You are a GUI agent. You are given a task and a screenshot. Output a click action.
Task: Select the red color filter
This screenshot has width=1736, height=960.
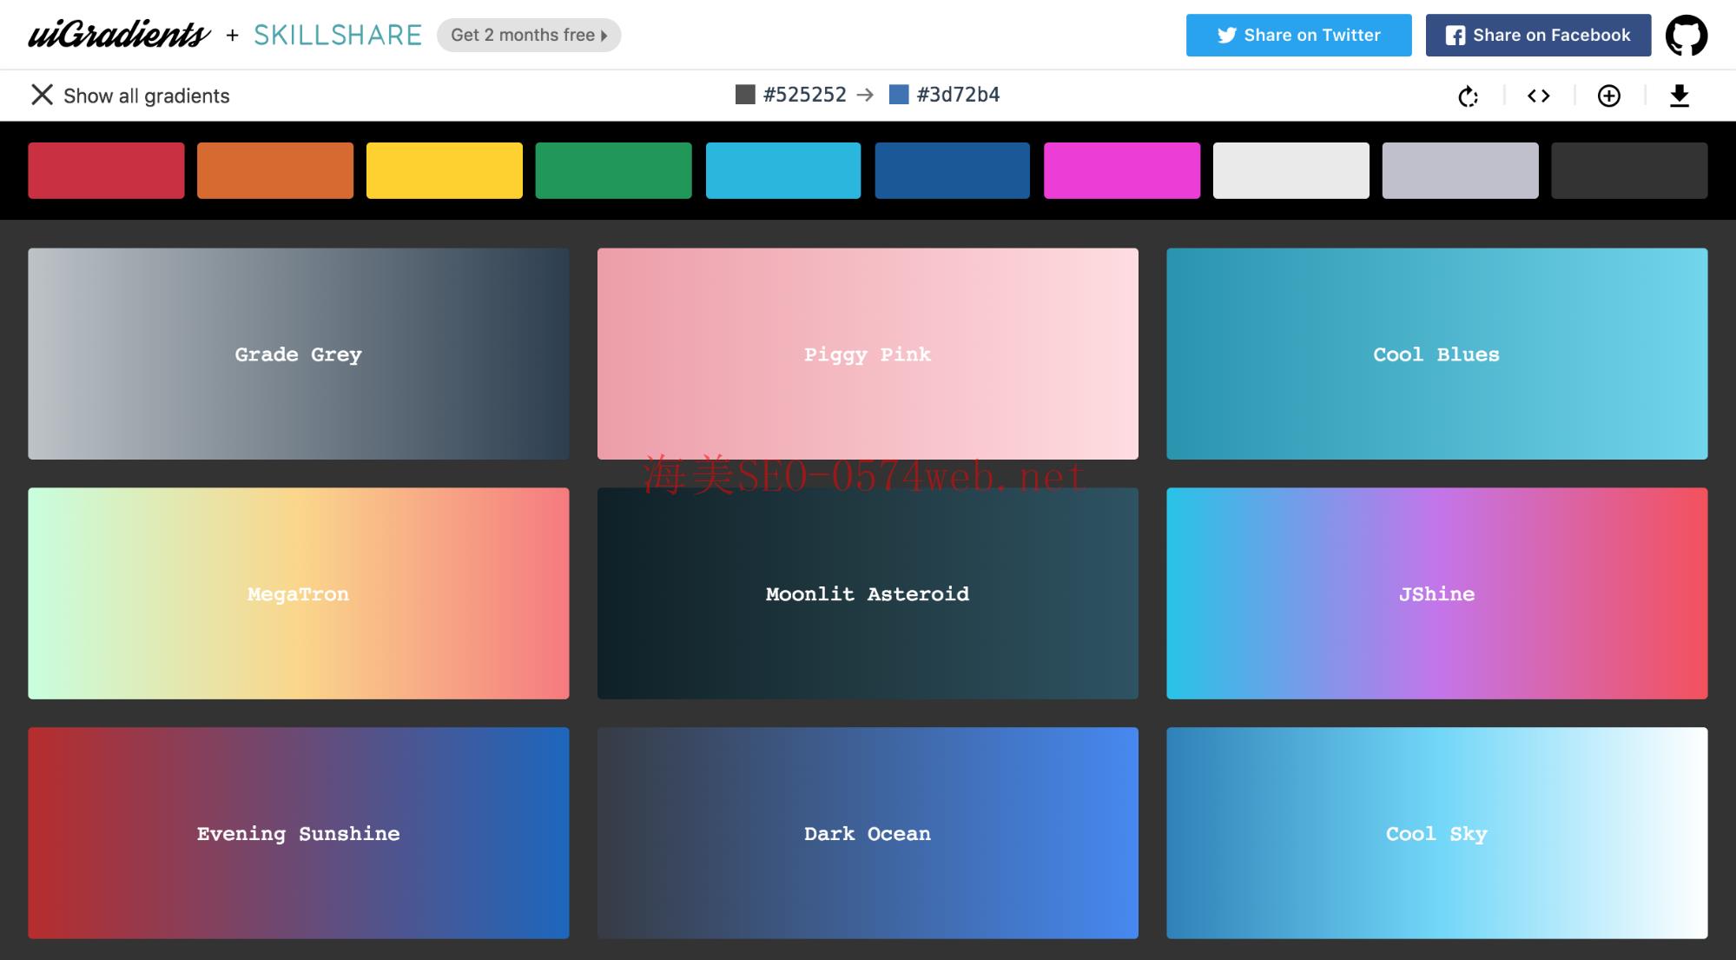(x=106, y=170)
